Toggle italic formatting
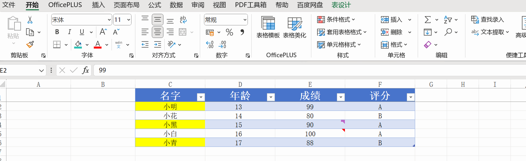 tap(69, 32)
